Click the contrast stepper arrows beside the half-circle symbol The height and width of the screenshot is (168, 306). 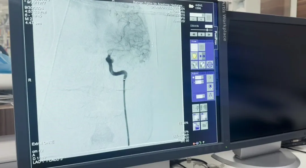(x=202, y=82)
